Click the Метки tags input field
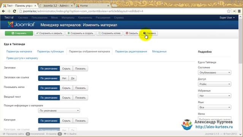Viewport: 243px width, 137px height. (x=215, y=119)
